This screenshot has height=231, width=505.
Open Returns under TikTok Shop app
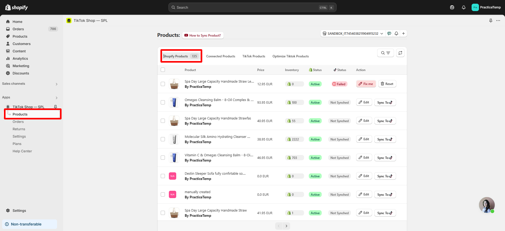pos(19,129)
